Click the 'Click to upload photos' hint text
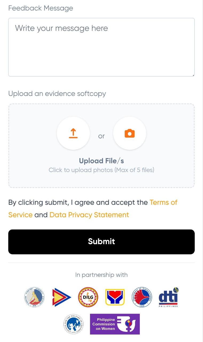 point(101,170)
